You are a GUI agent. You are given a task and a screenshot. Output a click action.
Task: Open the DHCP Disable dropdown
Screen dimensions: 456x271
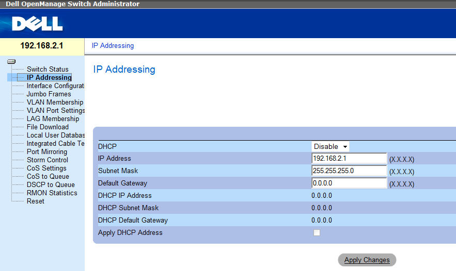coord(331,146)
